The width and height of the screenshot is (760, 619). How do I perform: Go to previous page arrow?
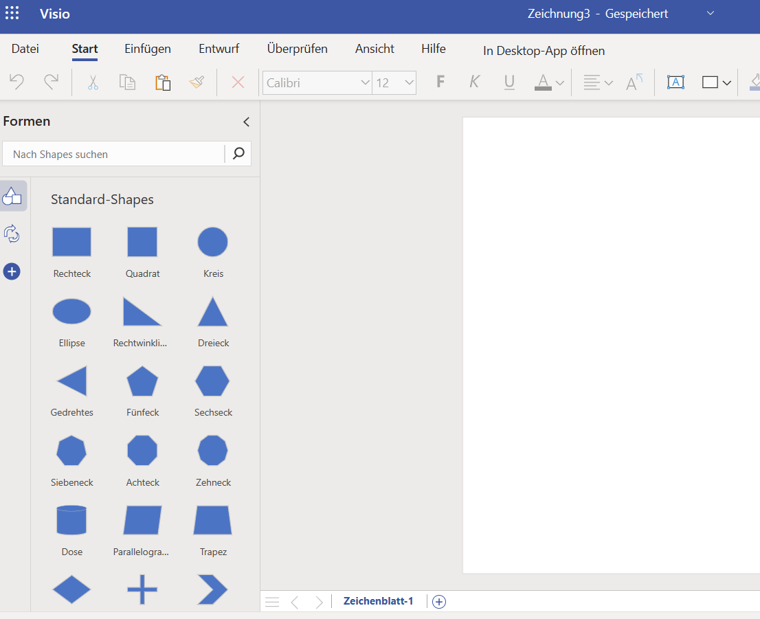pos(295,602)
